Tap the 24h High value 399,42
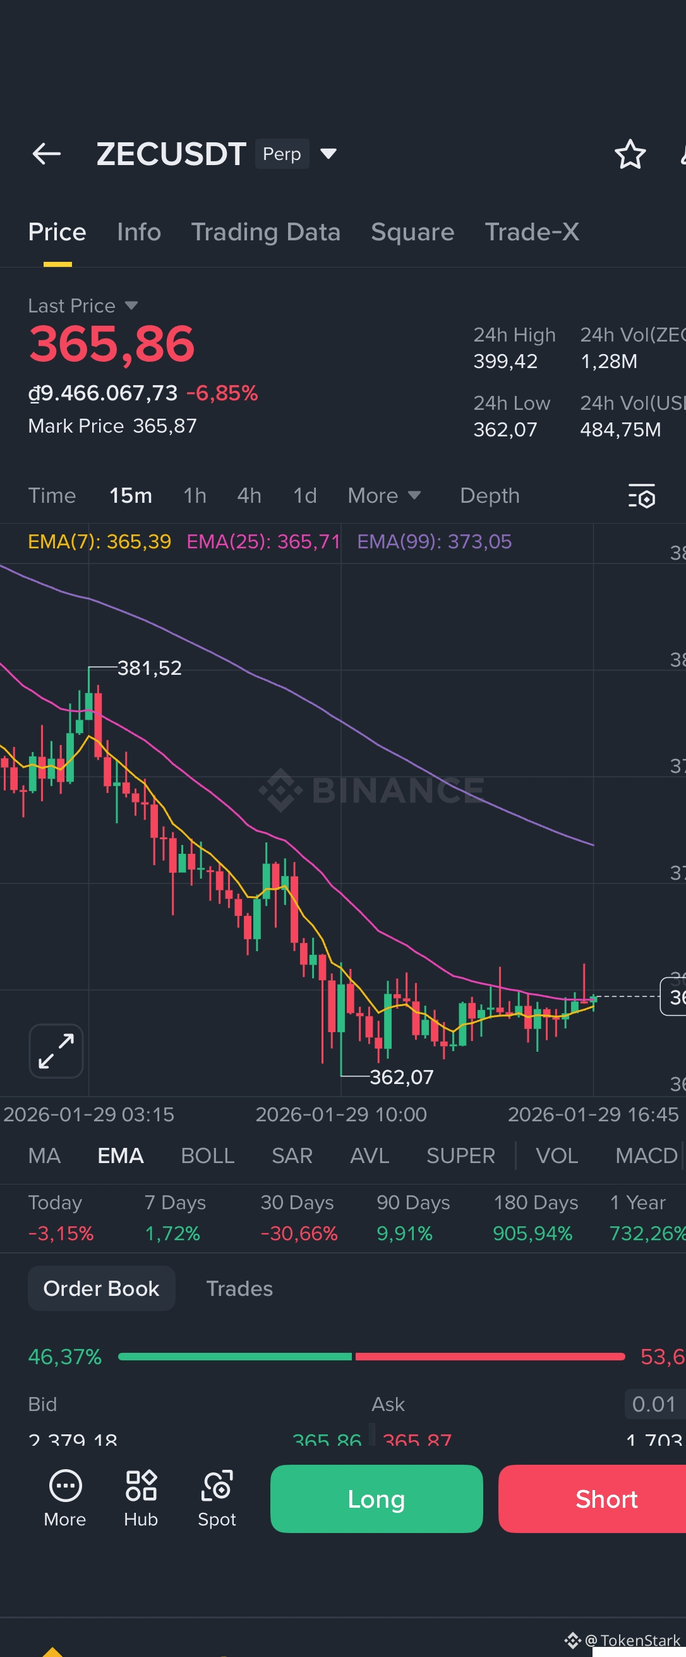Image resolution: width=686 pixels, height=1657 pixels. pyautogui.click(x=505, y=361)
